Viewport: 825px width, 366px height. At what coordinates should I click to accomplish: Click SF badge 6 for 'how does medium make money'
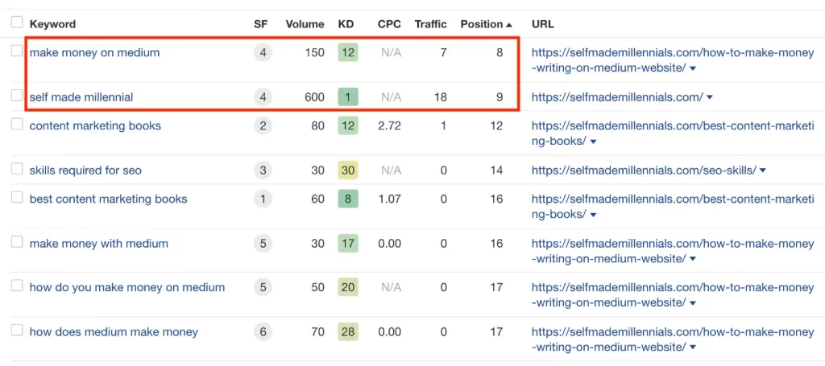click(x=262, y=332)
